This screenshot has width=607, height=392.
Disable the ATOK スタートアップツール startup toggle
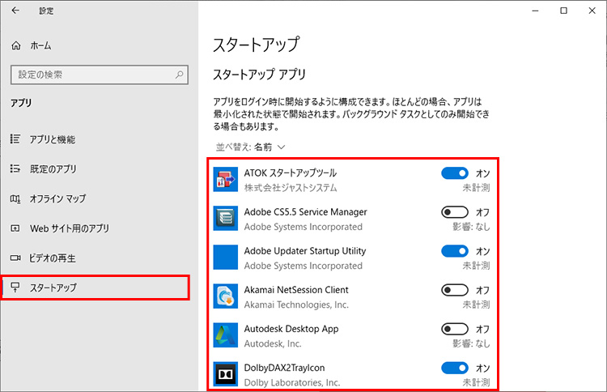pyautogui.click(x=455, y=173)
